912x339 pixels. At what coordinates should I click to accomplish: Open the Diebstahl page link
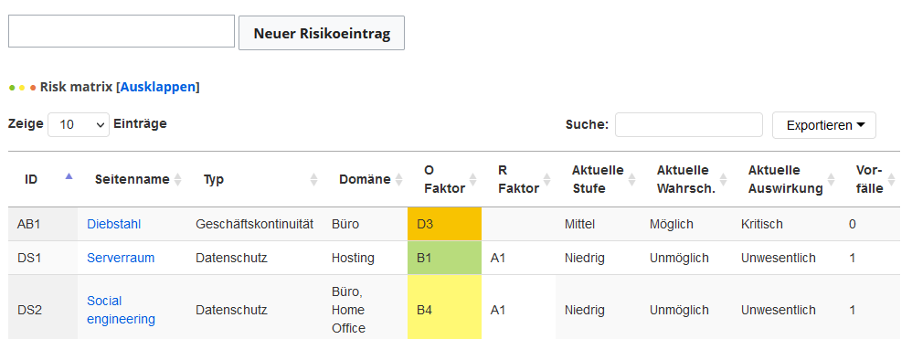(x=114, y=224)
